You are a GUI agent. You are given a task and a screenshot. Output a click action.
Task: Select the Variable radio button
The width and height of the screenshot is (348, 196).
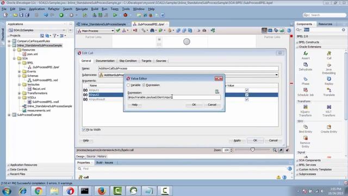click(128, 85)
